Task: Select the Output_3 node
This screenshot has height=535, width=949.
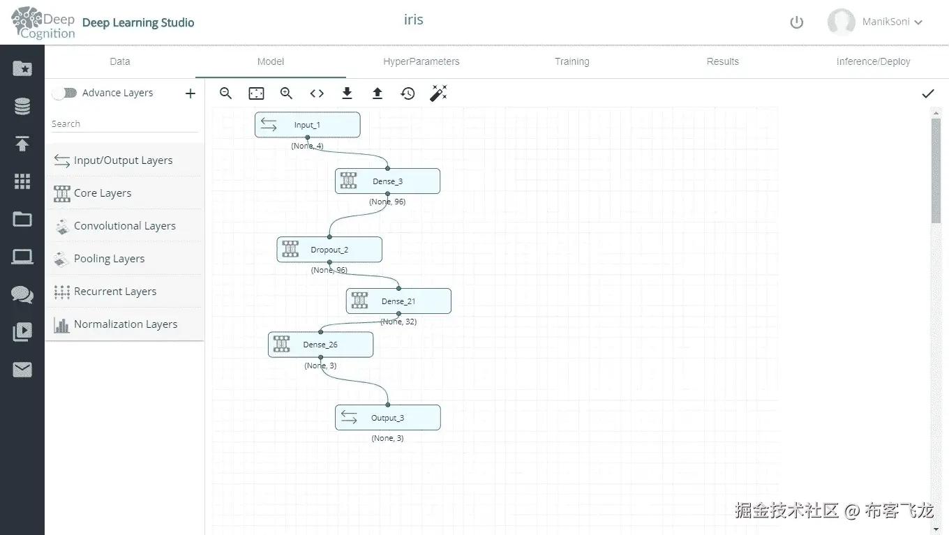Action: 387,418
